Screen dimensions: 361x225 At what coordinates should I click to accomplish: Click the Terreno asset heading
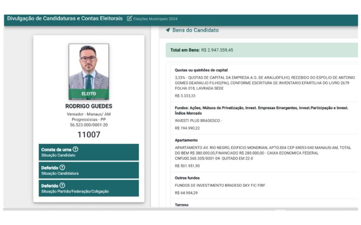[x=182, y=205]
